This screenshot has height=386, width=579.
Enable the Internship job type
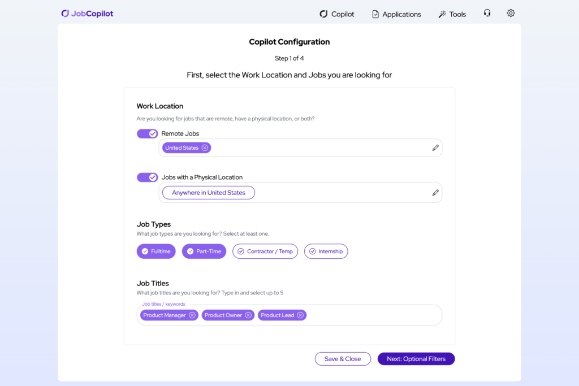(x=326, y=251)
